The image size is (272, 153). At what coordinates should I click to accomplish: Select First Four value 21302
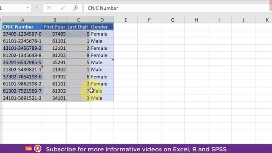pyautogui.click(x=55, y=69)
